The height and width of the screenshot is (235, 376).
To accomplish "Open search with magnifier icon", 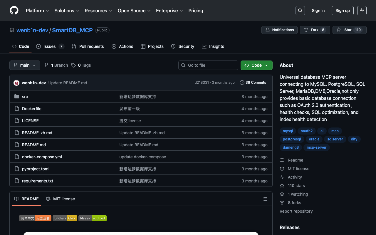I will click(x=300, y=11).
